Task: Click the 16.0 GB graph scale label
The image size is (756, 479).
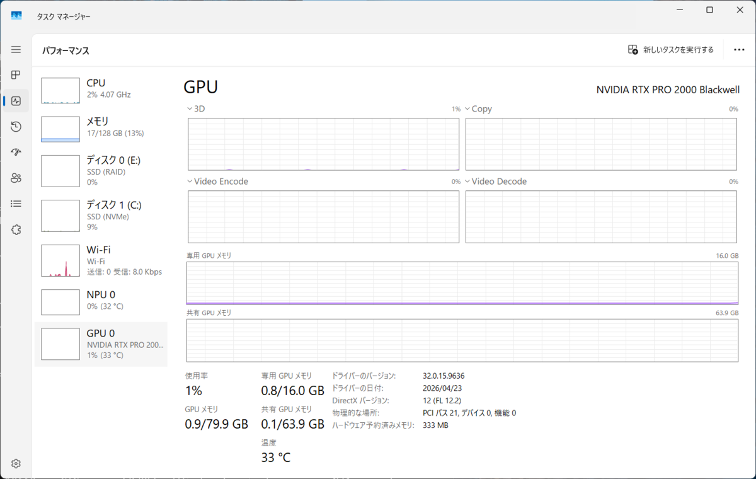Action: click(726, 256)
